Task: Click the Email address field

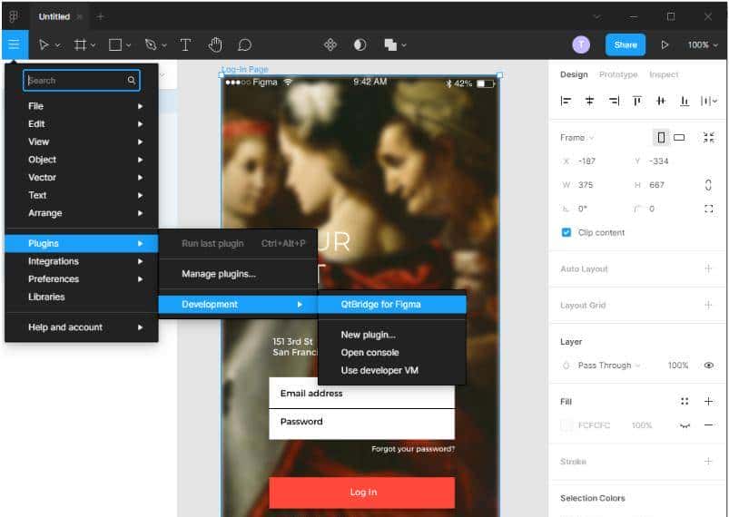Action: coord(361,393)
